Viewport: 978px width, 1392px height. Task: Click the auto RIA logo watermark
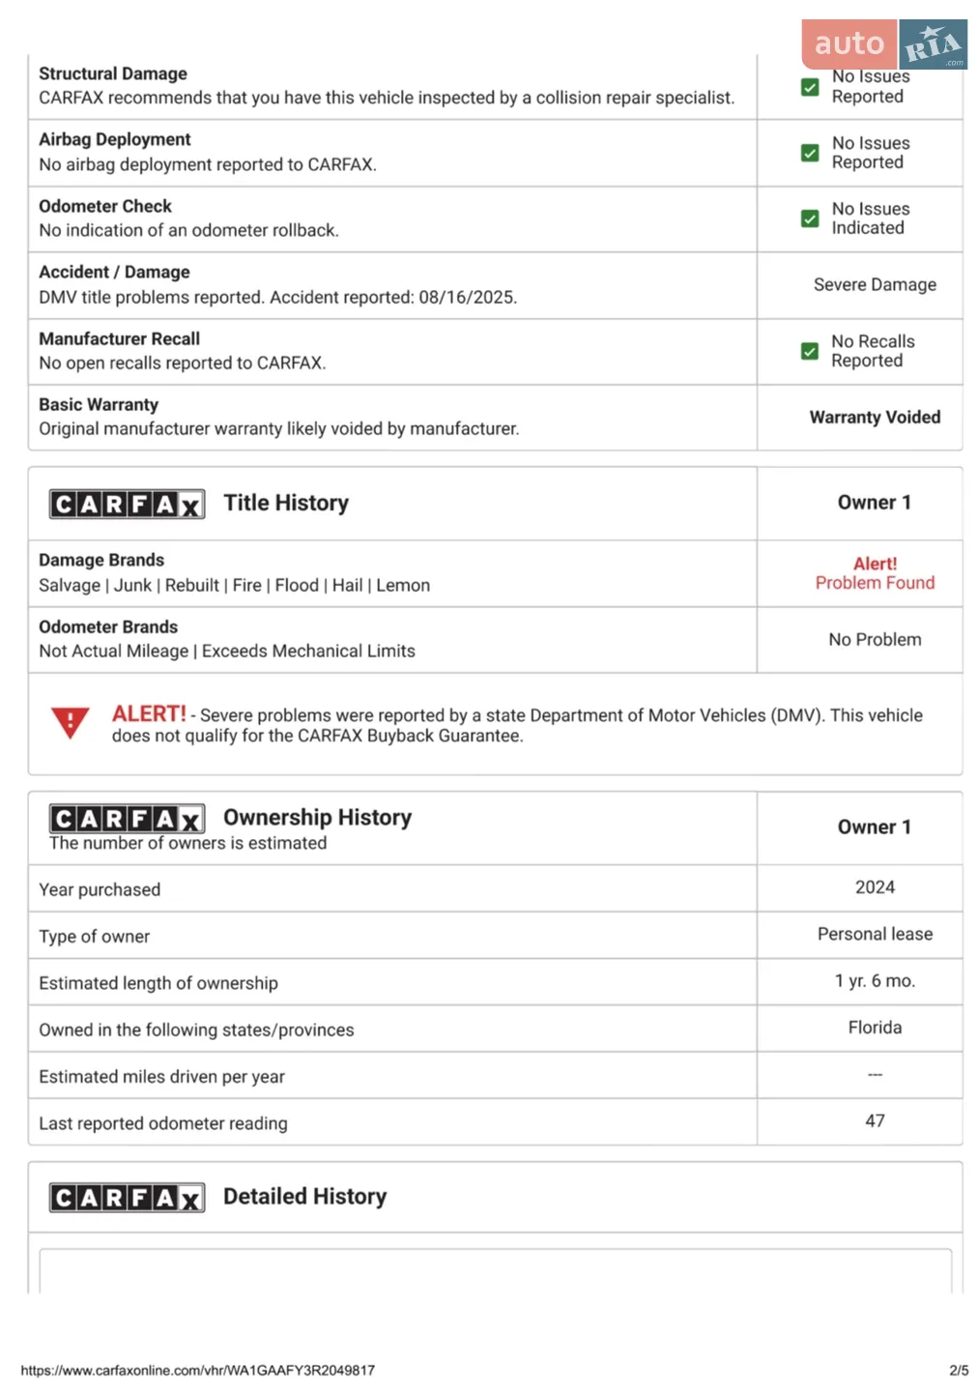tap(884, 43)
